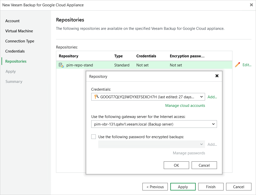
Task: Close the Repository dialog with X
Action: point(217,76)
